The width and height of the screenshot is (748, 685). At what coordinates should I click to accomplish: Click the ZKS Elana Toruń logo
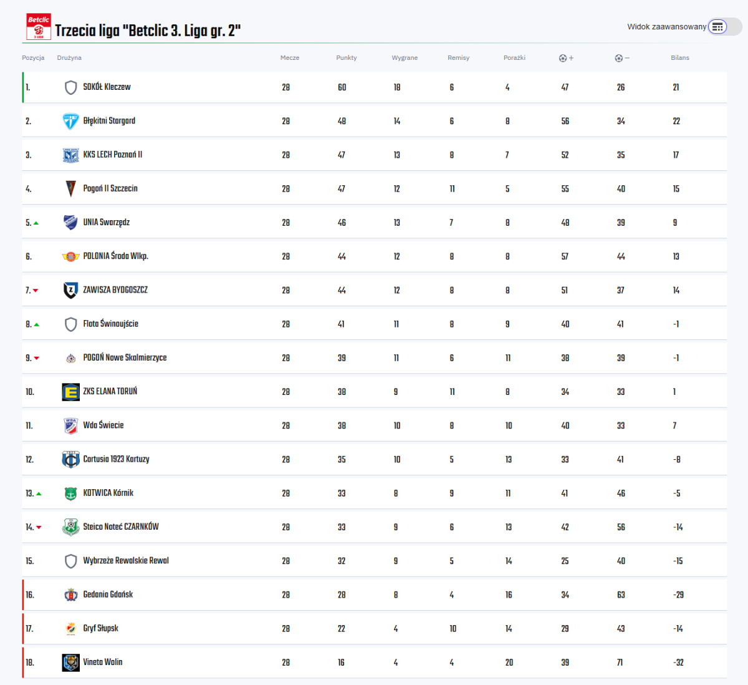(x=71, y=392)
